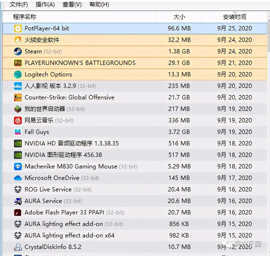Sort by 大小 column header
The width and height of the screenshot is (270, 256).
(179, 17)
